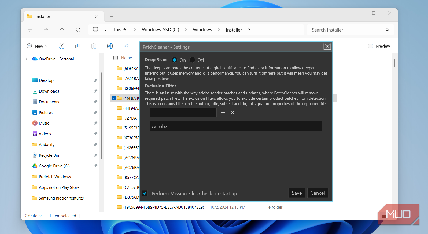
Task: Close the Installer tab
Action: pos(97,16)
